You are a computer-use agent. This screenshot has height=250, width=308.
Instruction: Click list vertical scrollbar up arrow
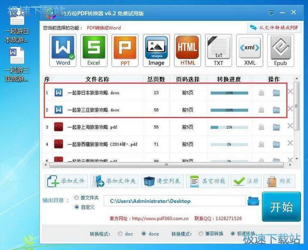297,78
